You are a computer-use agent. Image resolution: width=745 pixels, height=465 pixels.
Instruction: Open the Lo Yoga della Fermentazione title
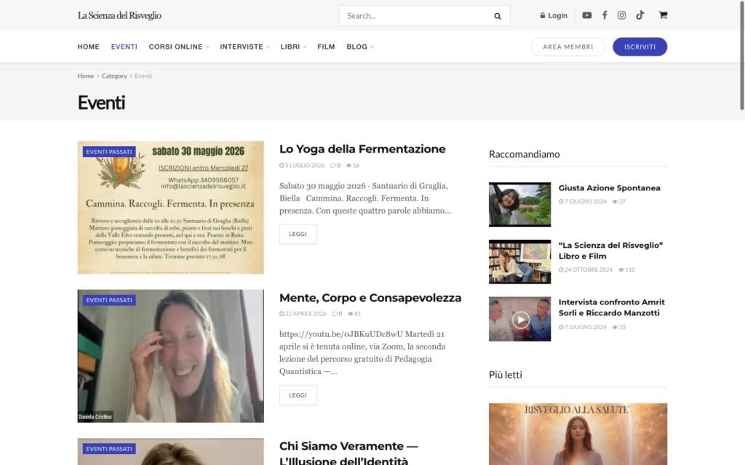(x=362, y=149)
